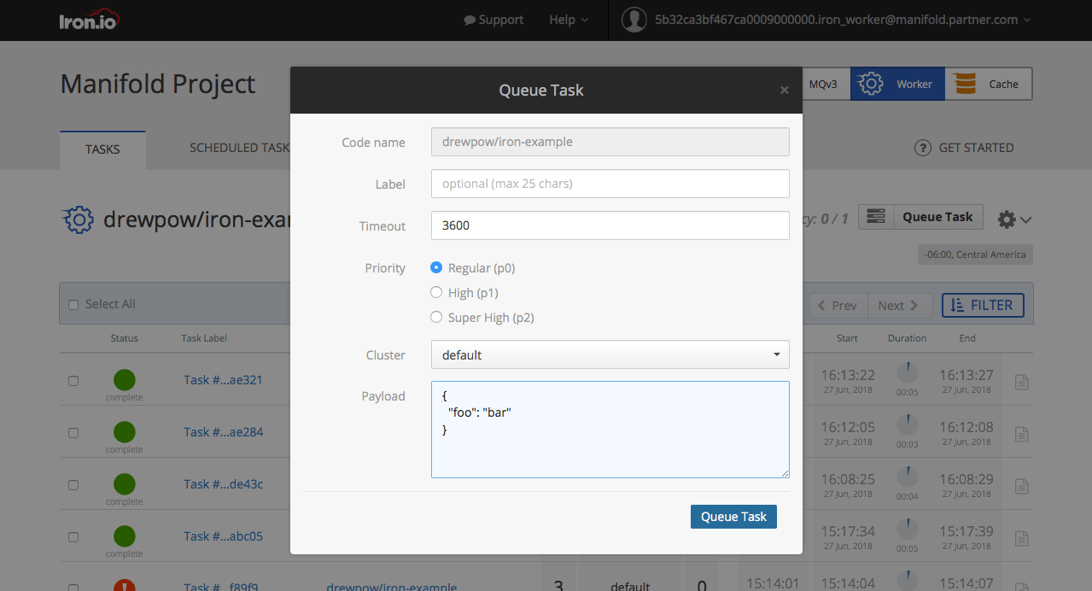This screenshot has width=1092, height=591.
Task: Click the duration dial showing 00:04
Action: click(x=907, y=477)
